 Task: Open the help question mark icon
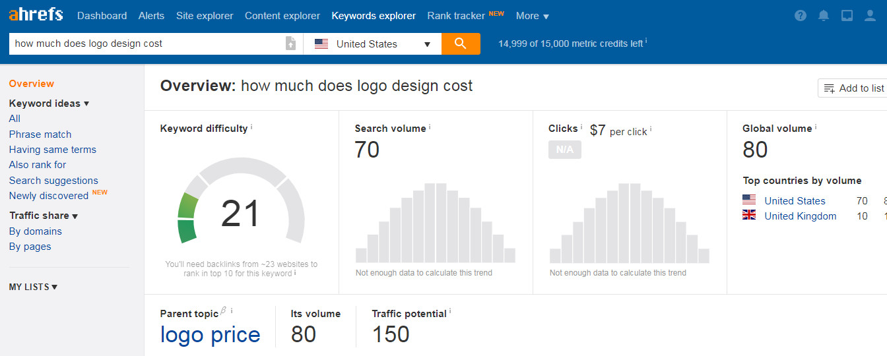point(801,15)
